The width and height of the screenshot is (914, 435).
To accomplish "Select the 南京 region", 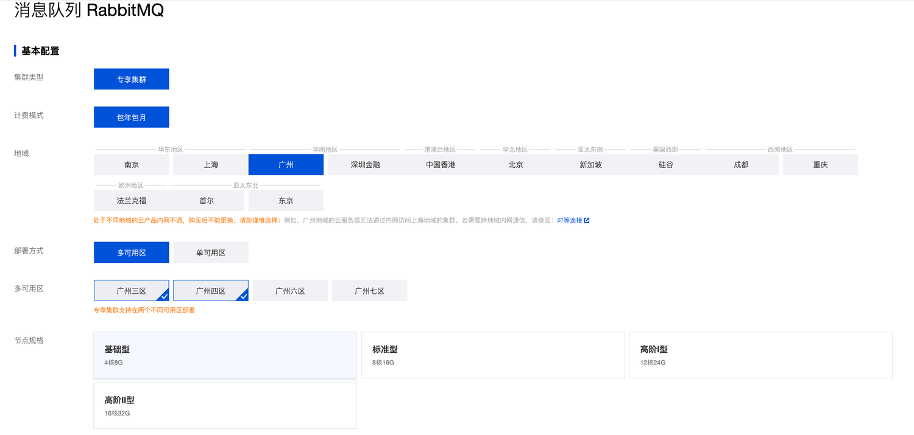I will [x=131, y=165].
